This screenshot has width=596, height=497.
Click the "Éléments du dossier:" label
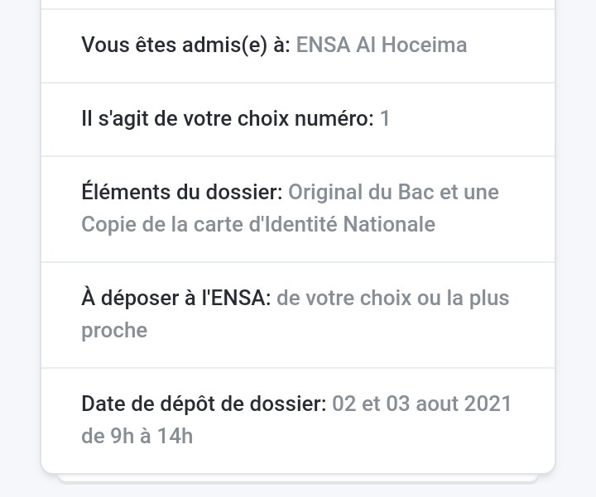[181, 192]
